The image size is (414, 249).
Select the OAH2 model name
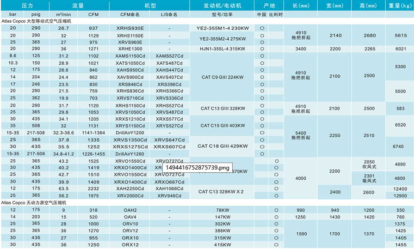coord(130,210)
